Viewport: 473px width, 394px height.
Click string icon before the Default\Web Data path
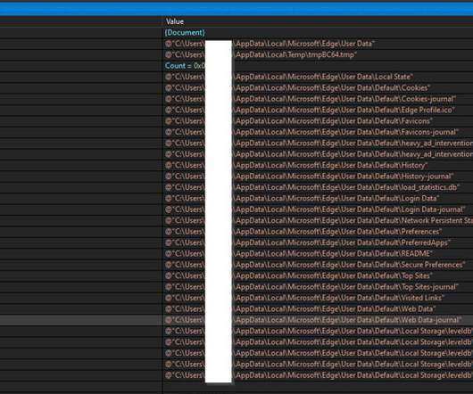pos(169,308)
